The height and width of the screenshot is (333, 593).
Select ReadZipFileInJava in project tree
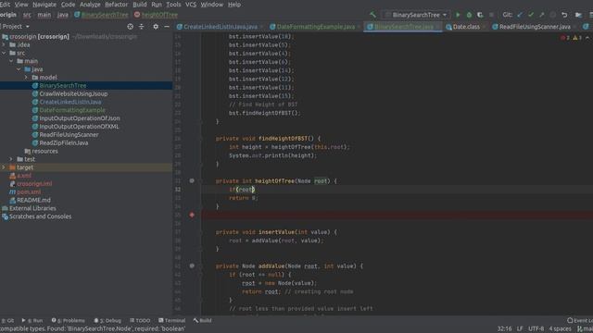[64, 142]
